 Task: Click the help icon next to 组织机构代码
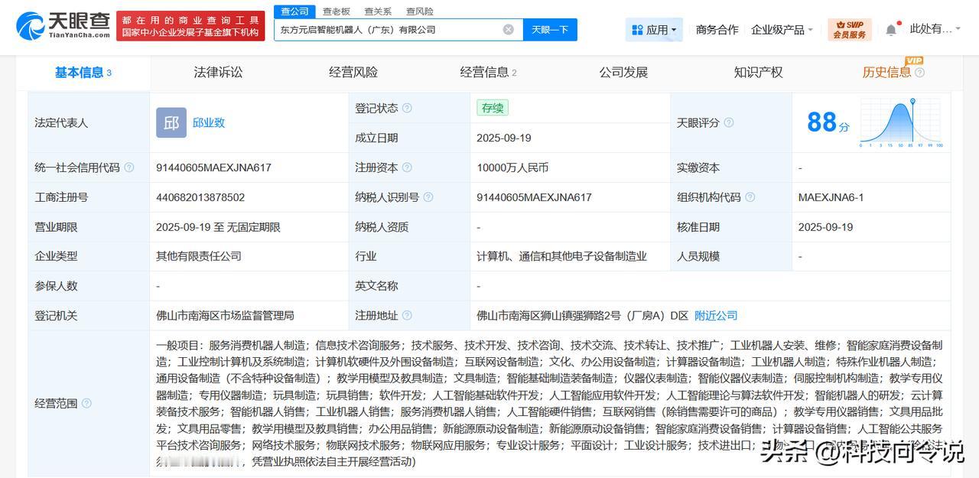(x=750, y=197)
